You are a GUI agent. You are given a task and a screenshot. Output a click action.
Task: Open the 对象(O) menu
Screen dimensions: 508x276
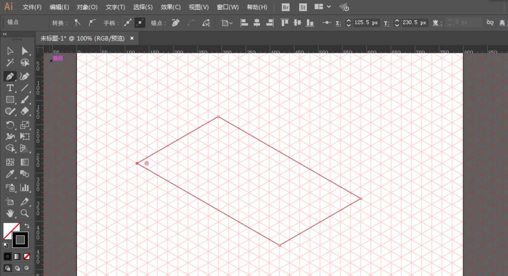(x=87, y=7)
